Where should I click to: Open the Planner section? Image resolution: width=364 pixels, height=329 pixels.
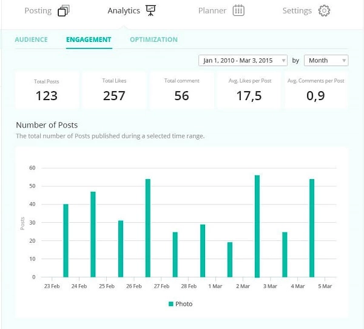coord(212,11)
